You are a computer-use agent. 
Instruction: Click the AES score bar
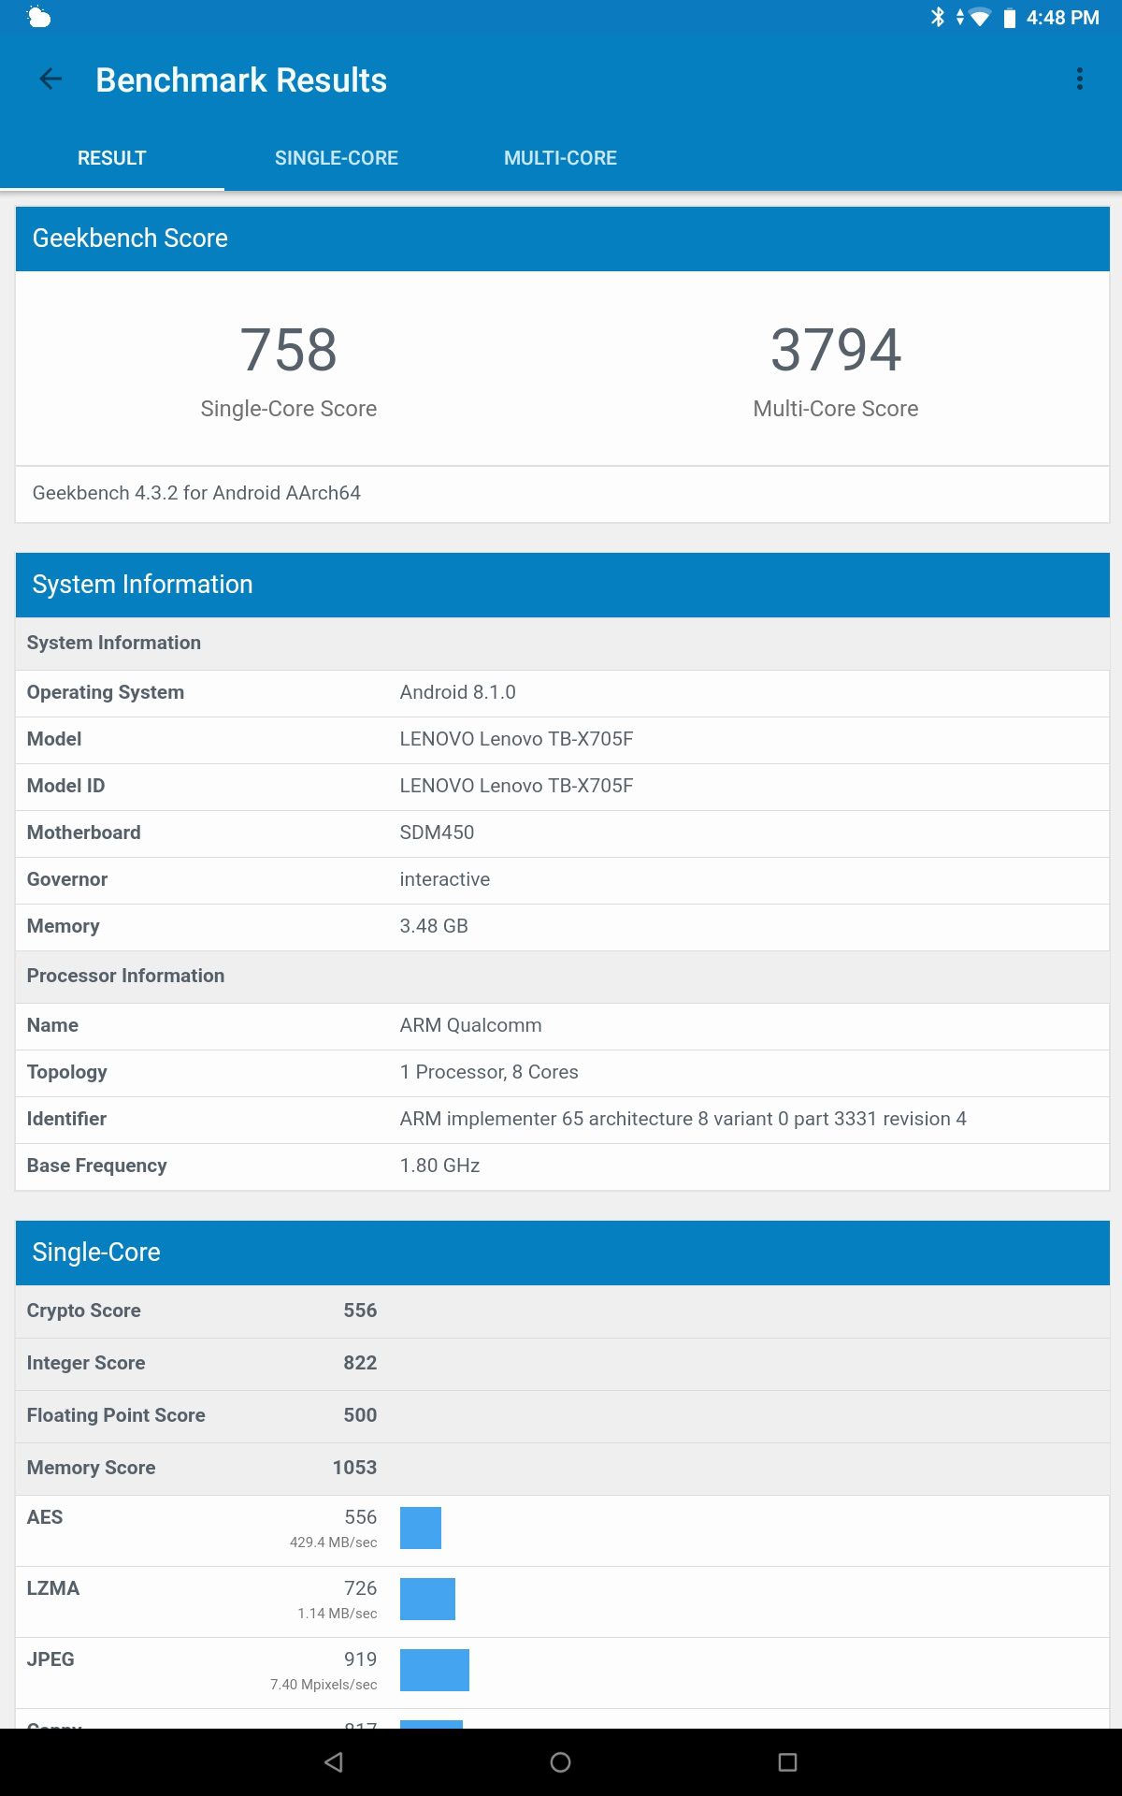[x=421, y=1528]
